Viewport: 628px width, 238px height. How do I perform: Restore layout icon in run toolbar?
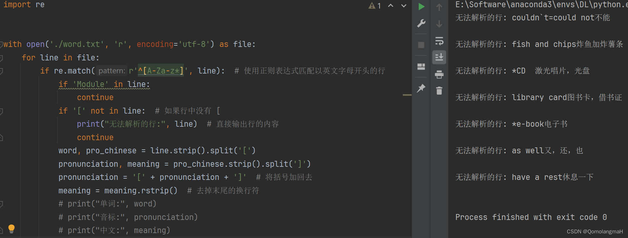[421, 67]
